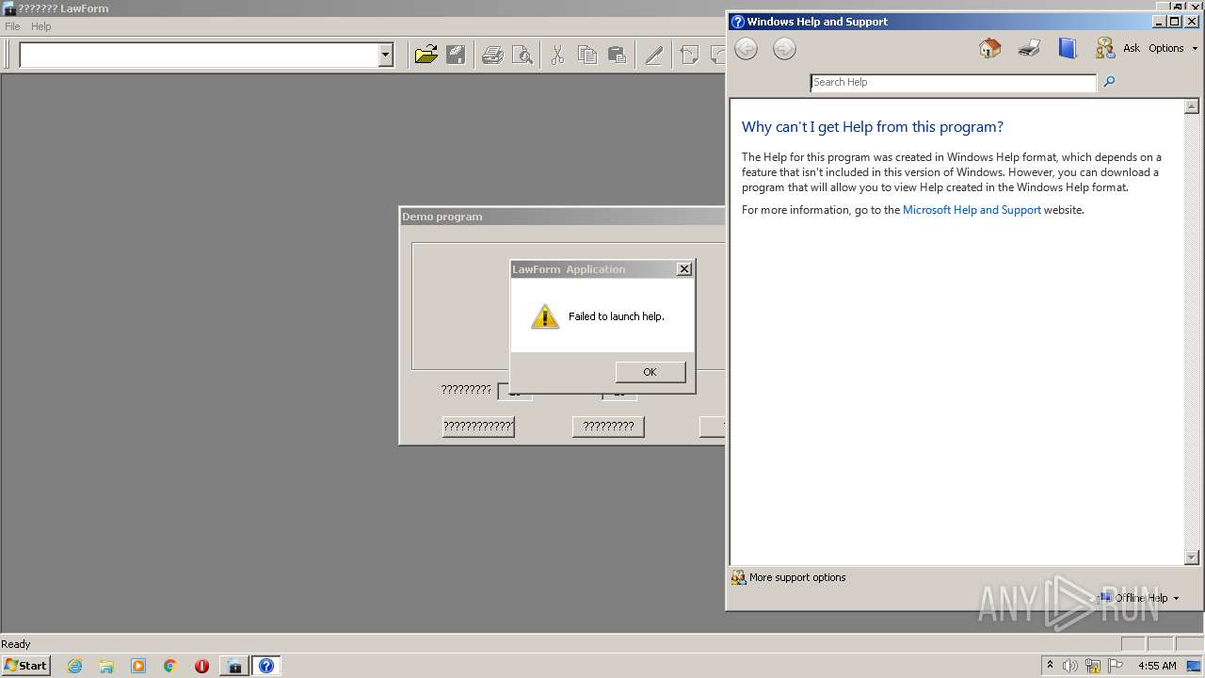Click inside the LawForm toolbar combo field

(199, 56)
